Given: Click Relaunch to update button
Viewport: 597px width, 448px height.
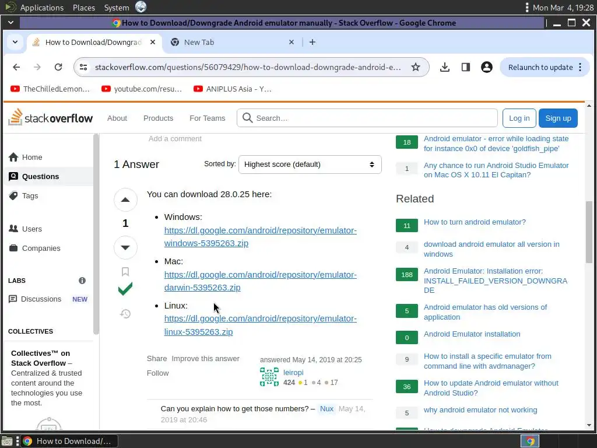Looking at the screenshot, I should tap(540, 68).
